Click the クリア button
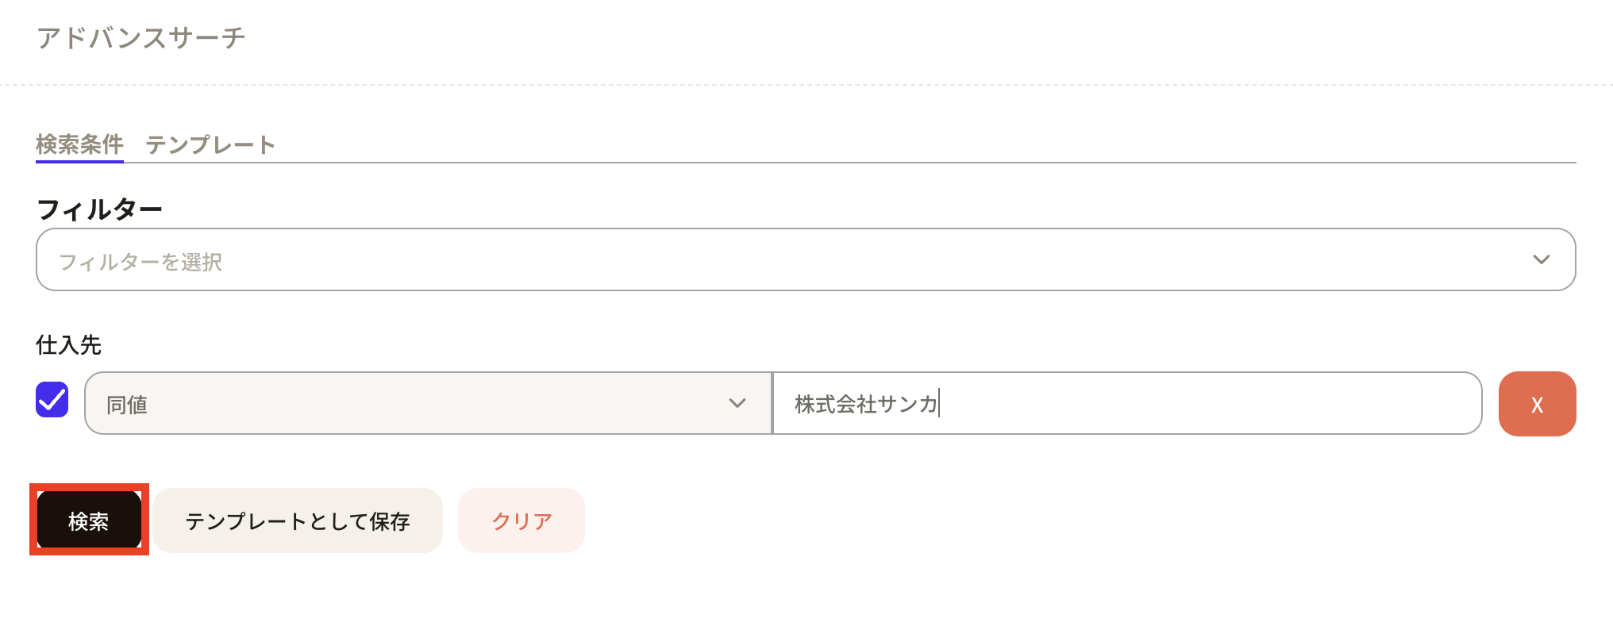 tap(522, 521)
